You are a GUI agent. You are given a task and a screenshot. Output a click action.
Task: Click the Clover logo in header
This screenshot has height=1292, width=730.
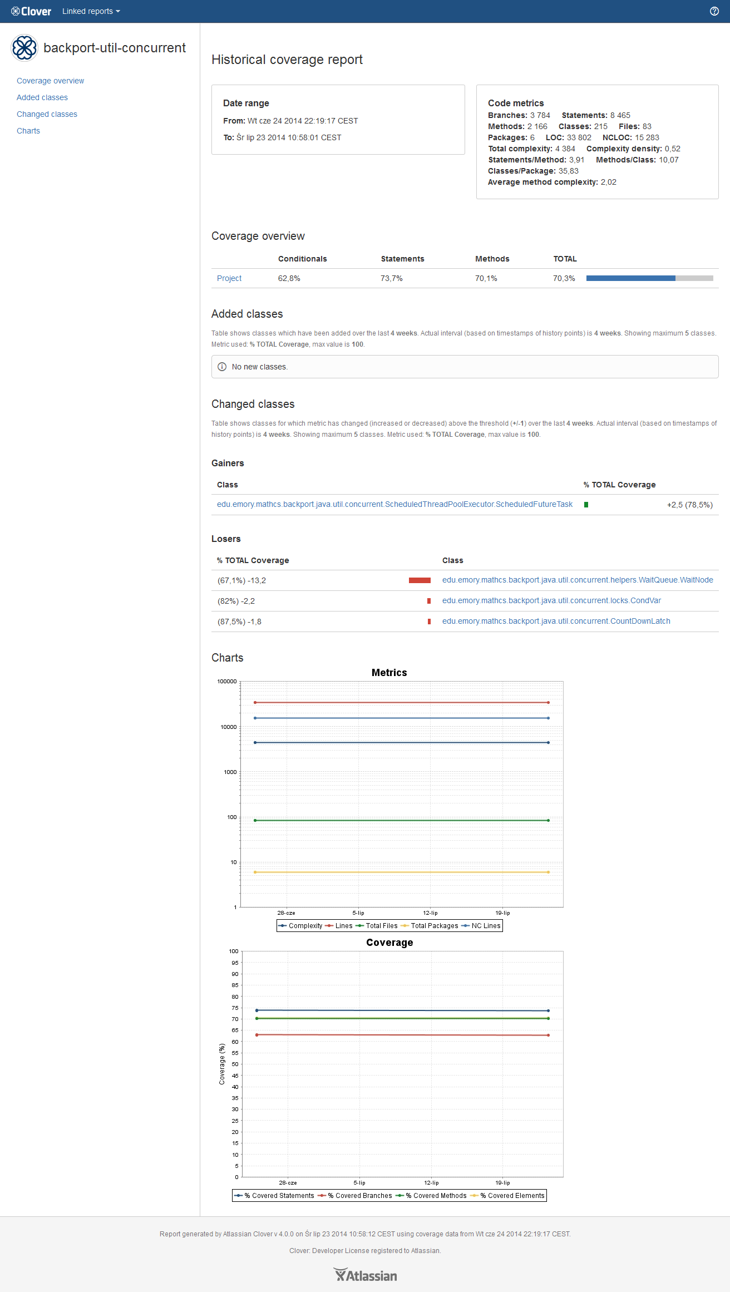[31, 11]
